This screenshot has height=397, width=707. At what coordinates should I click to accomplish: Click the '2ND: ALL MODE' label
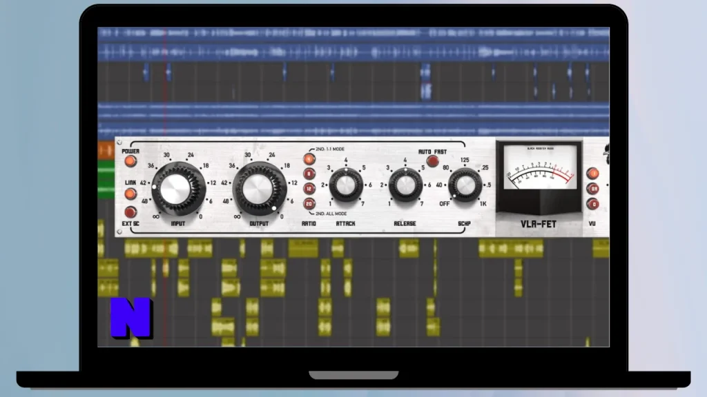tap(331, 214)
